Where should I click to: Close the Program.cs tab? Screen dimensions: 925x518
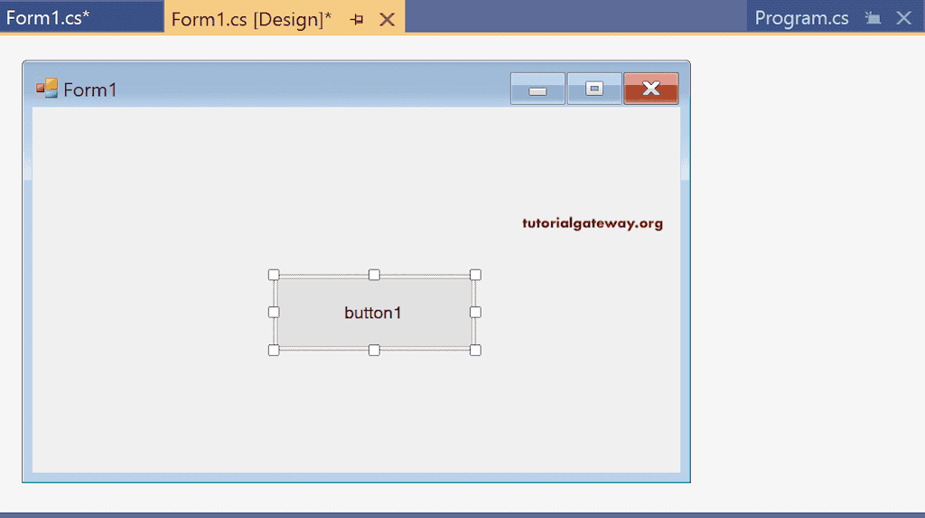(x=903, y=18)
